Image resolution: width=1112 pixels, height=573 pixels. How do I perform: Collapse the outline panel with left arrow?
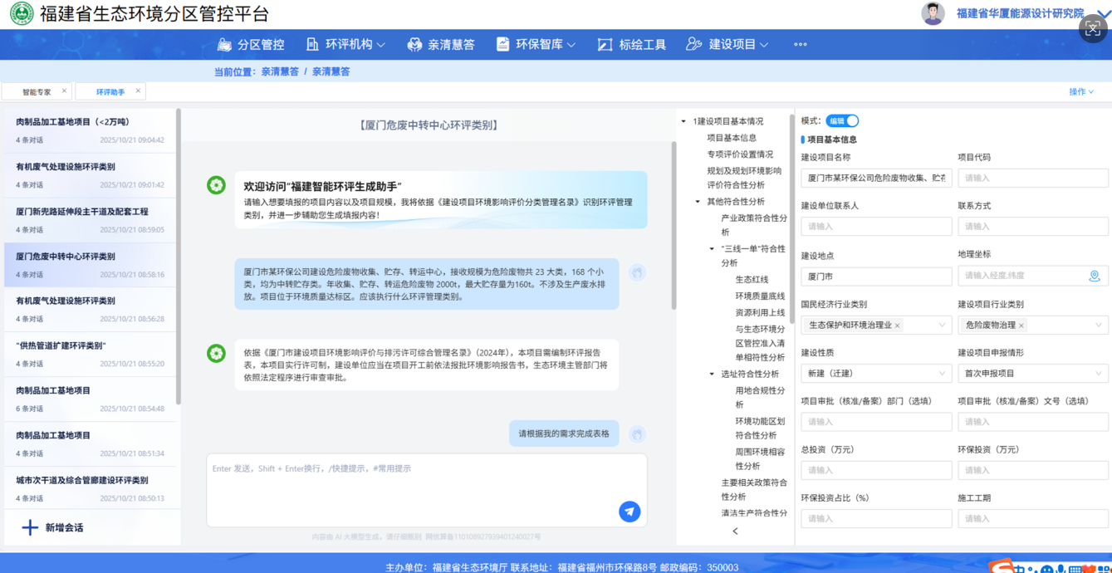[x=735, y=531]
